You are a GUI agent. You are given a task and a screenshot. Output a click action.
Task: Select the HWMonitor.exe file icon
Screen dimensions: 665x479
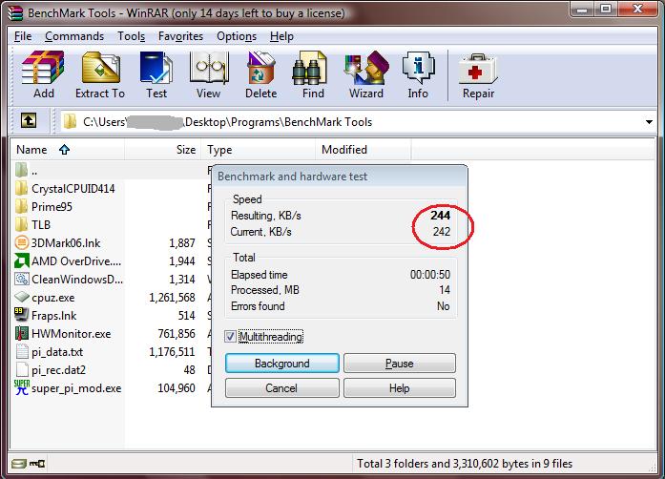pos(22,333)
